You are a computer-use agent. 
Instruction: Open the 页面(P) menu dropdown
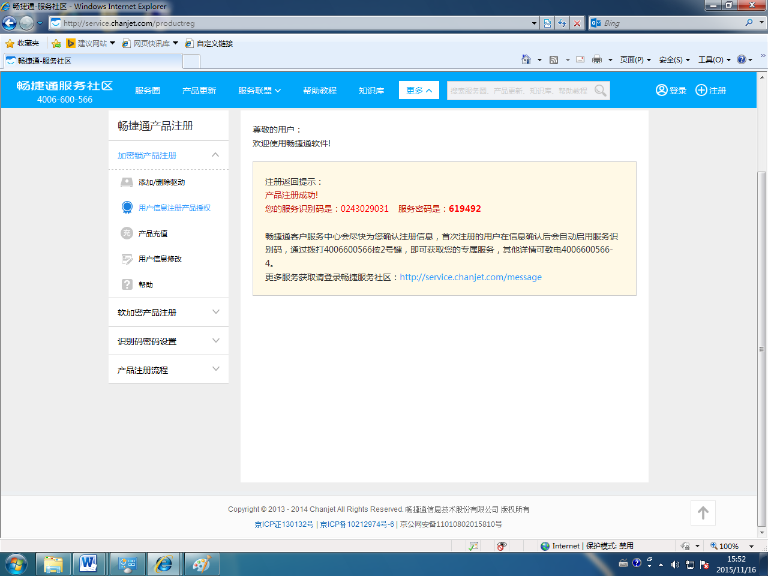pyautogui.click(x=635, y=59)
